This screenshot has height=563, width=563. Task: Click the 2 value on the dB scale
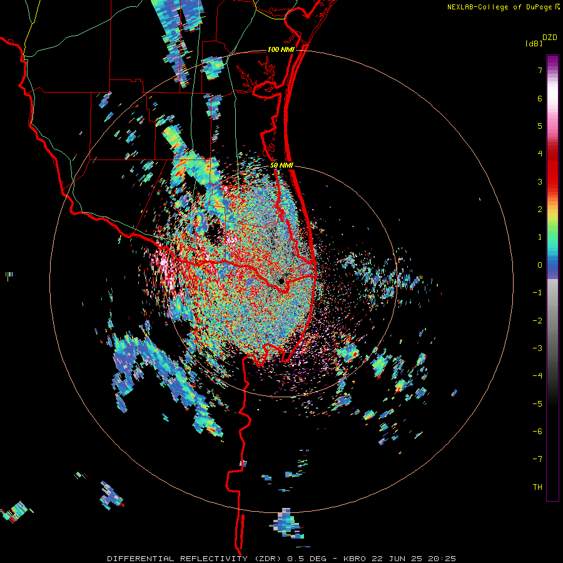tap(540, 210)
